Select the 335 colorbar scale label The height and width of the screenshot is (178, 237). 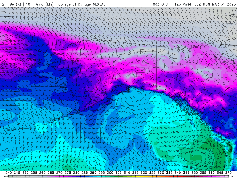tap(169, 173)
